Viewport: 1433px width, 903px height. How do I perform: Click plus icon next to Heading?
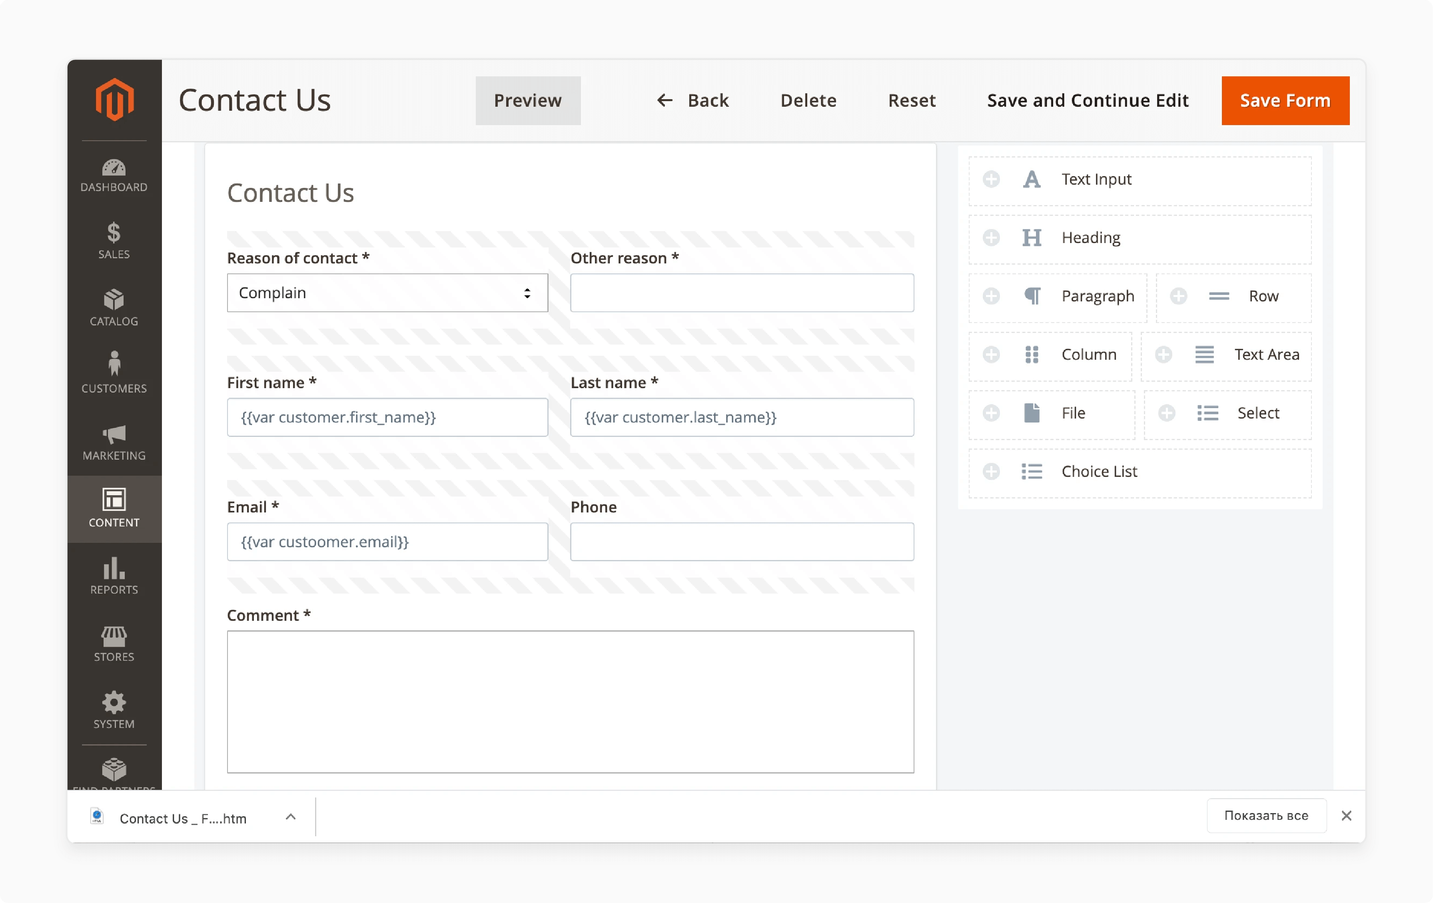991,237
